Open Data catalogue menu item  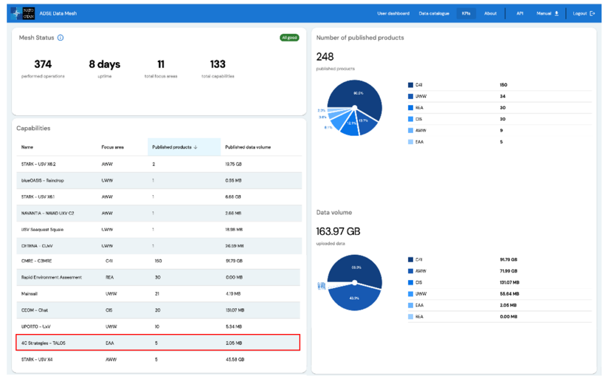coord(434,13)
